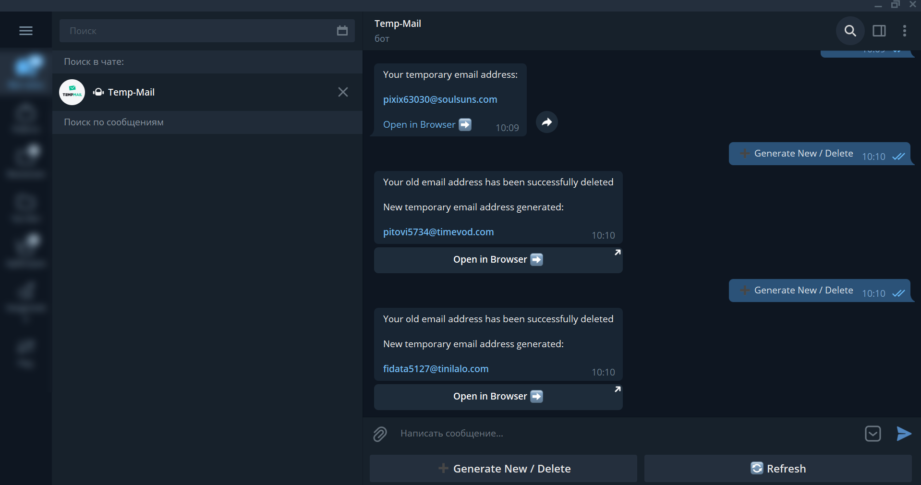This screenshot has width=921, height=485.
Task: Click the 'Your old email address' text at pitovi5734
Action: tap(498, 182)
